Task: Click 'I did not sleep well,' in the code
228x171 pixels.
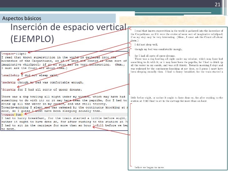Action: point(40,75)
